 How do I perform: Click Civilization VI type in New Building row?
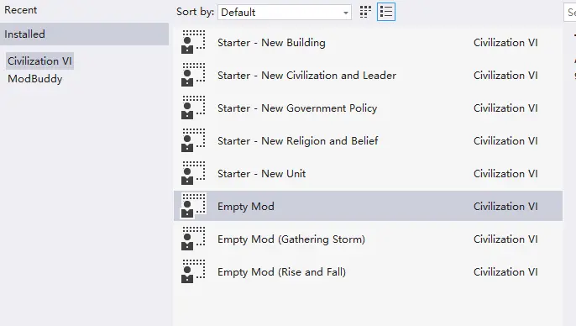(x=505, y=43)
